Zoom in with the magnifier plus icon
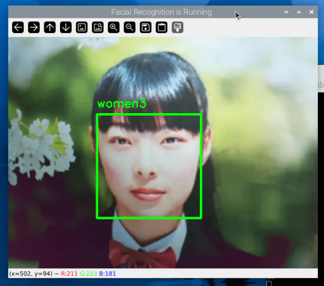Image resolution: width=324 pixels, height=286 pixels. click(113, 27)
